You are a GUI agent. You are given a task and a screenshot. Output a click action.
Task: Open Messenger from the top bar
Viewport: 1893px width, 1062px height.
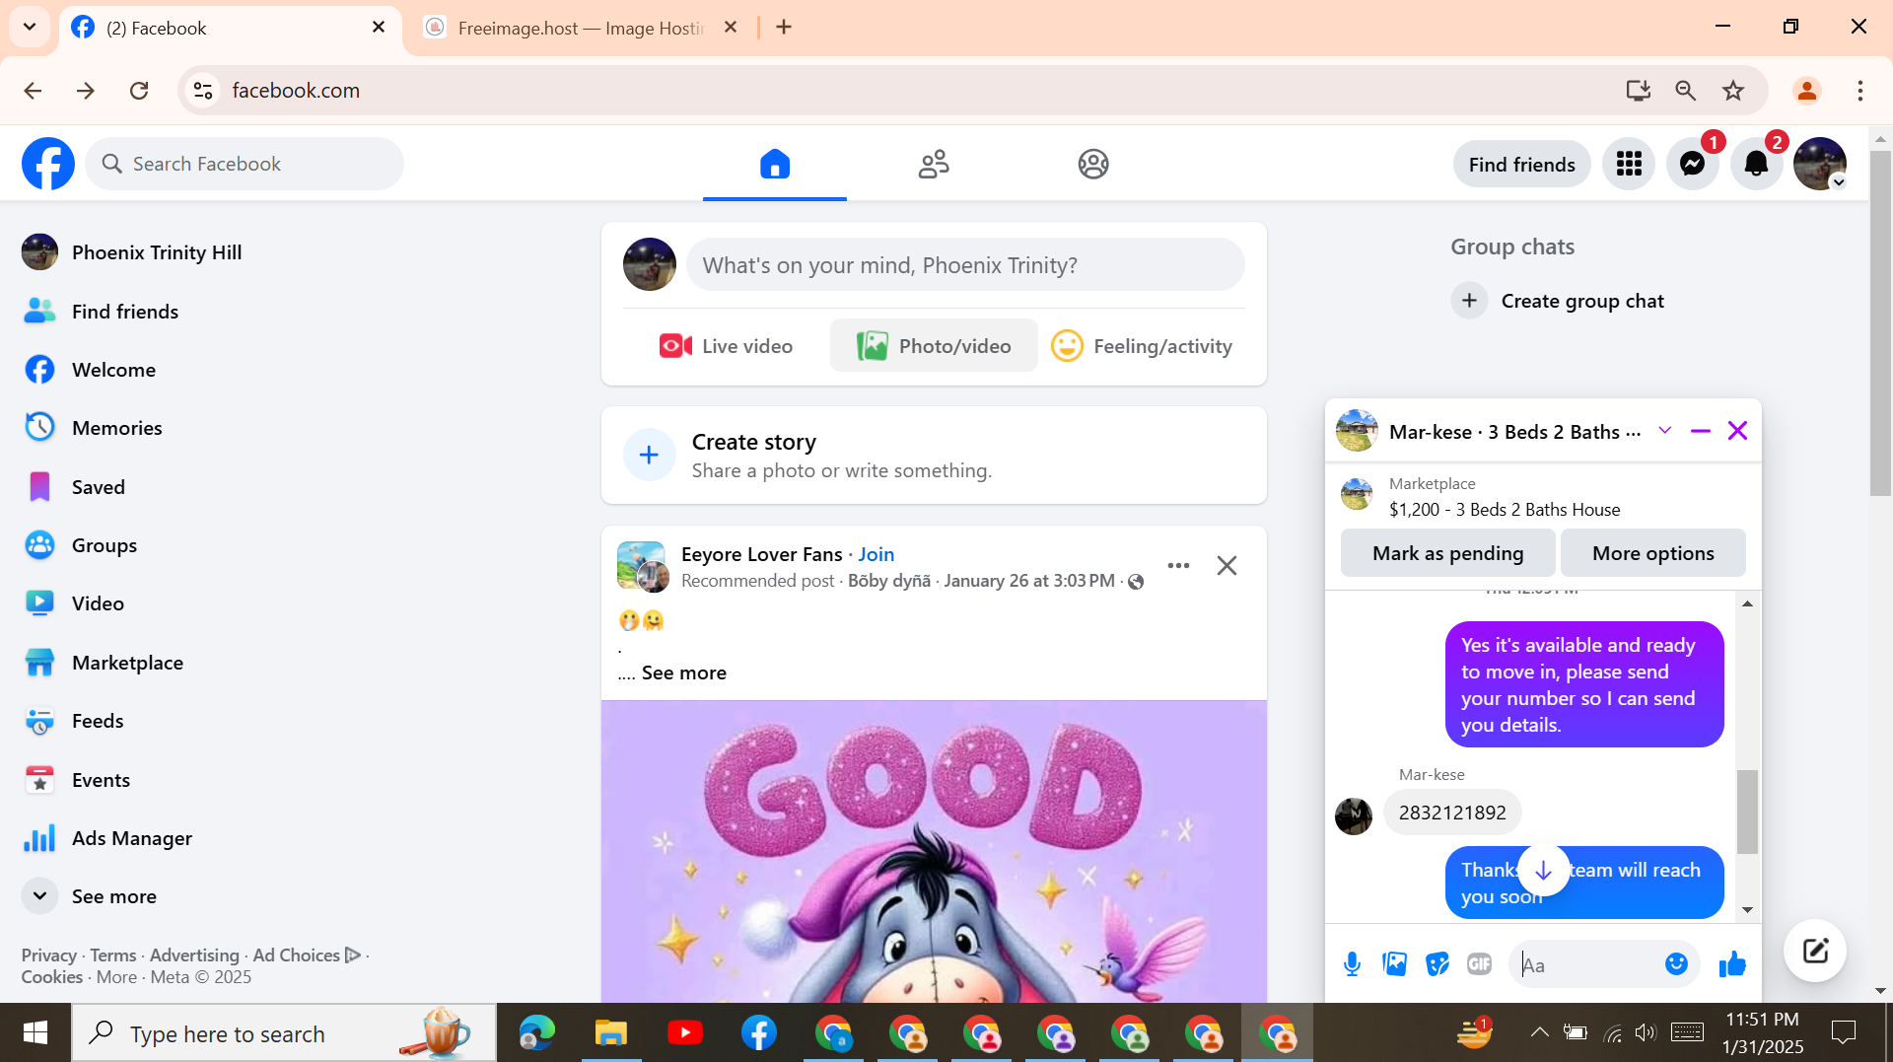pyautogui.click(x=1693, y=164)
